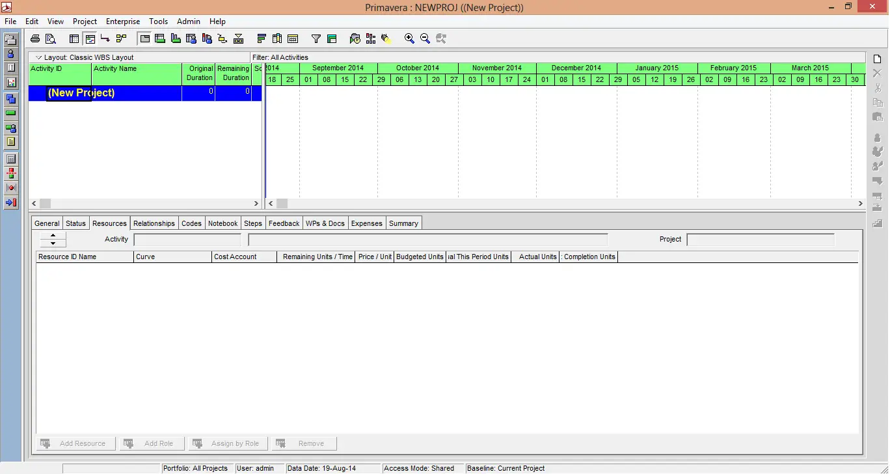The image size is (890, 474).
Task: Click the Copy icon in the right sidebar
Action: click(876, 102)
